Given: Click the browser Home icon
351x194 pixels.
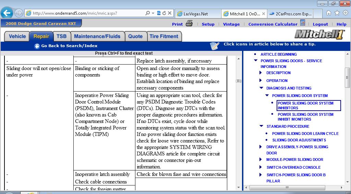Looking at the screenshot, I should 329,13.
